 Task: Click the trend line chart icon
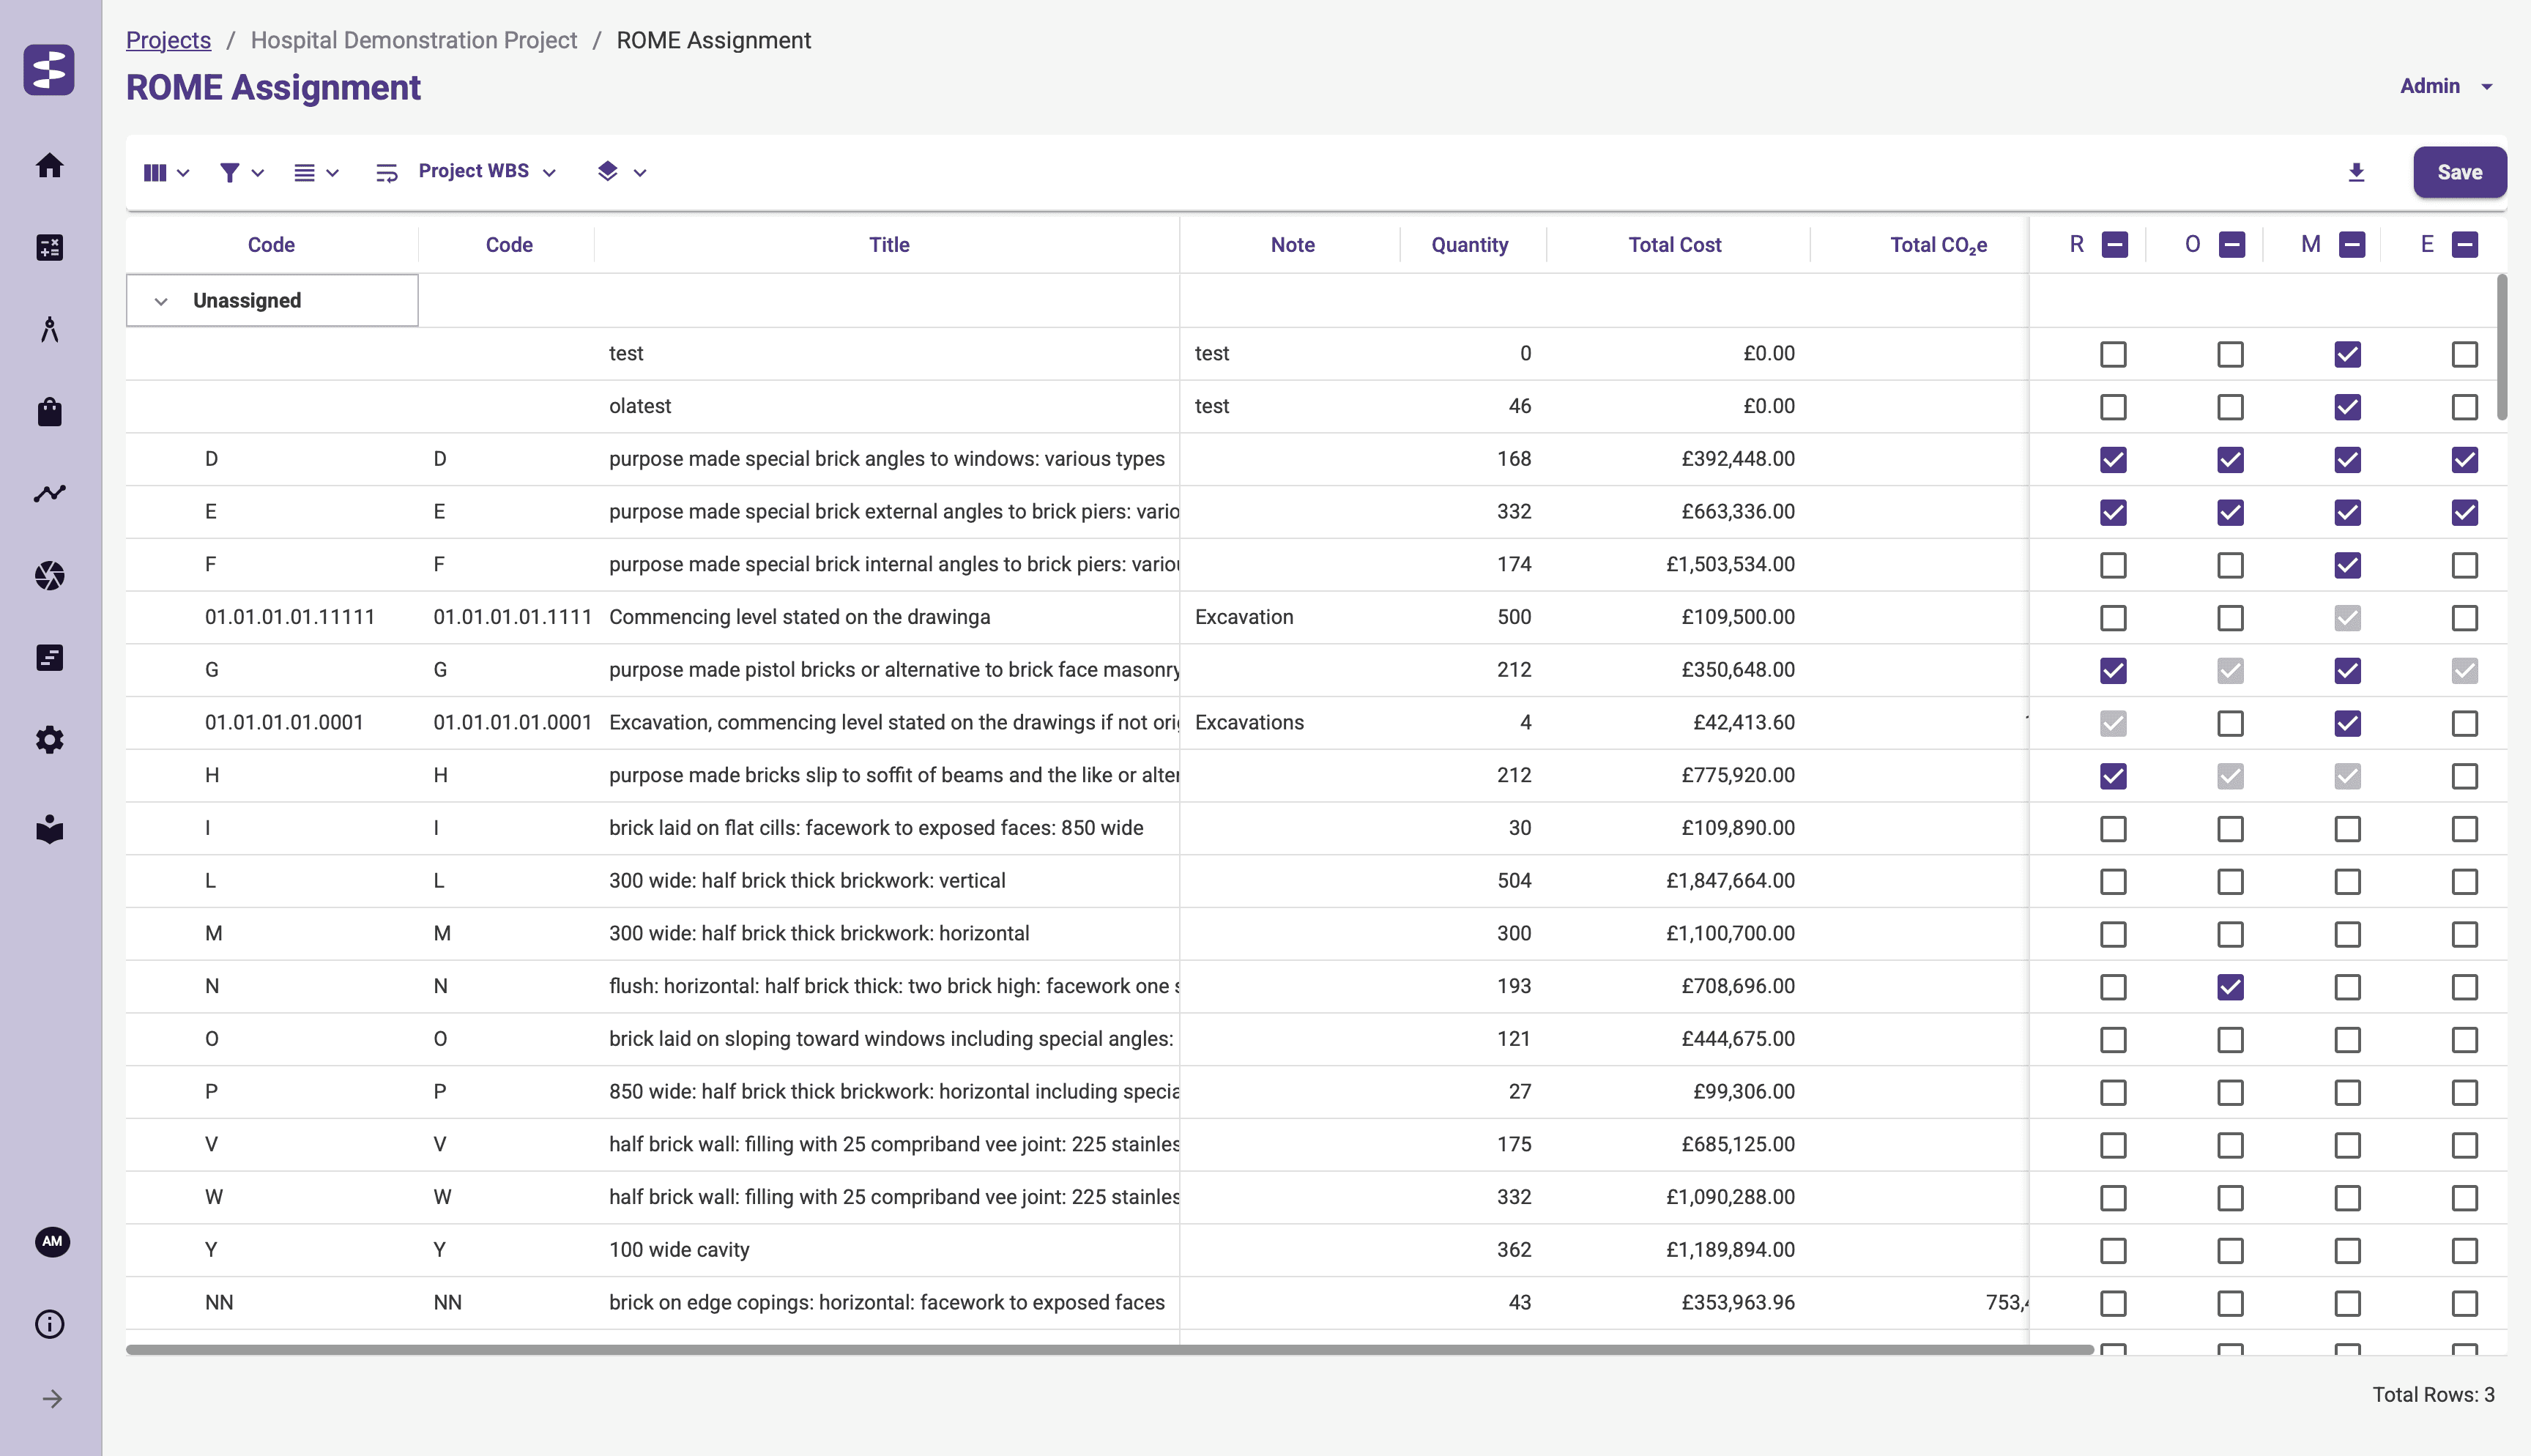pos(49,493)
